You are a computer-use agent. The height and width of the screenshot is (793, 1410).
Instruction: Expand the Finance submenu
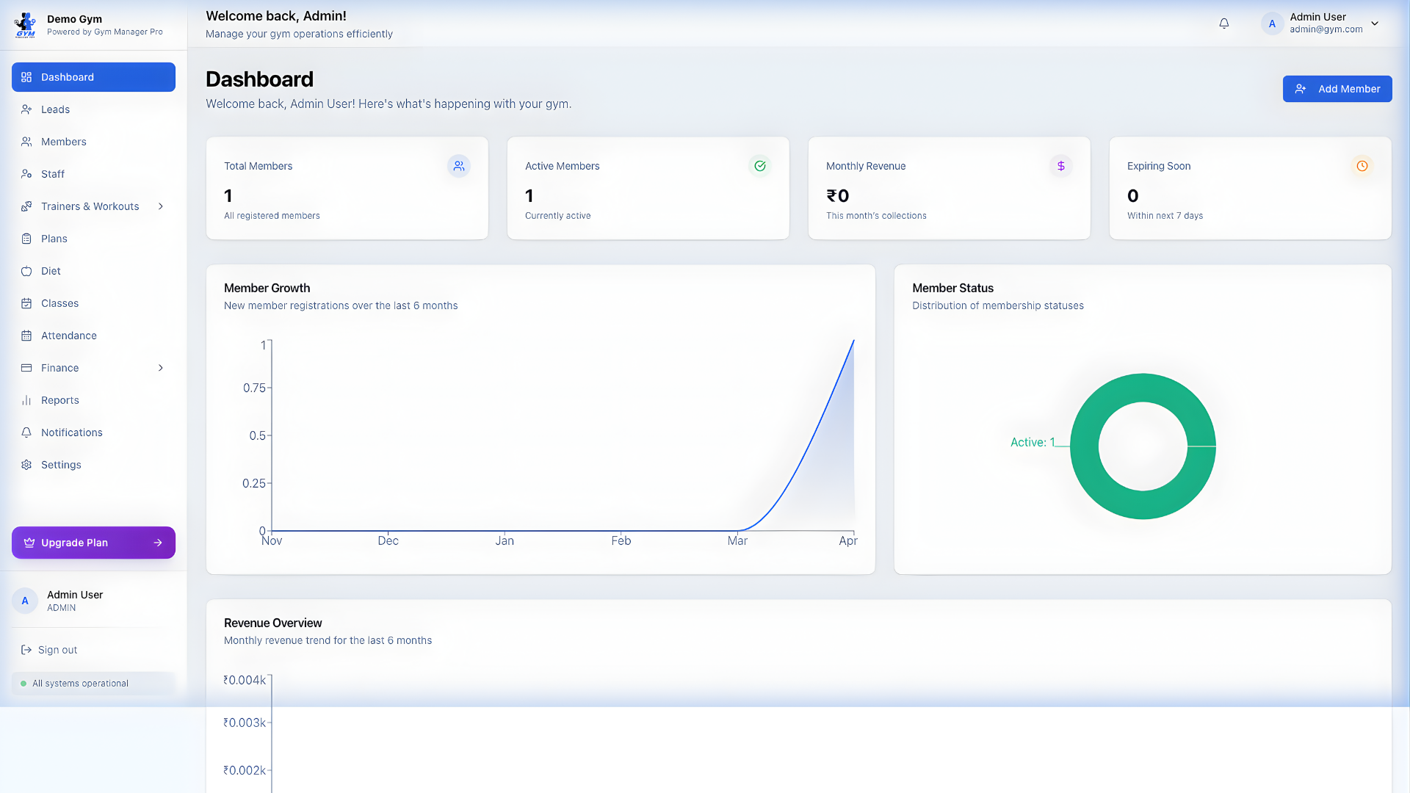coord(161,368)
